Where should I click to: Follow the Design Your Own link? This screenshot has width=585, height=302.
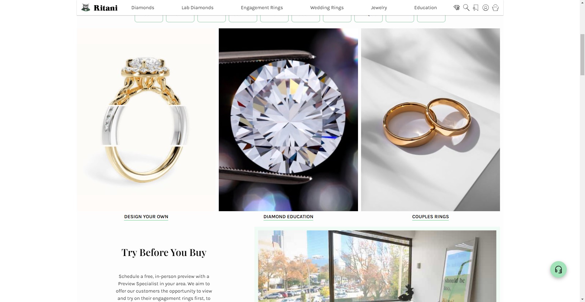point(146,217)
